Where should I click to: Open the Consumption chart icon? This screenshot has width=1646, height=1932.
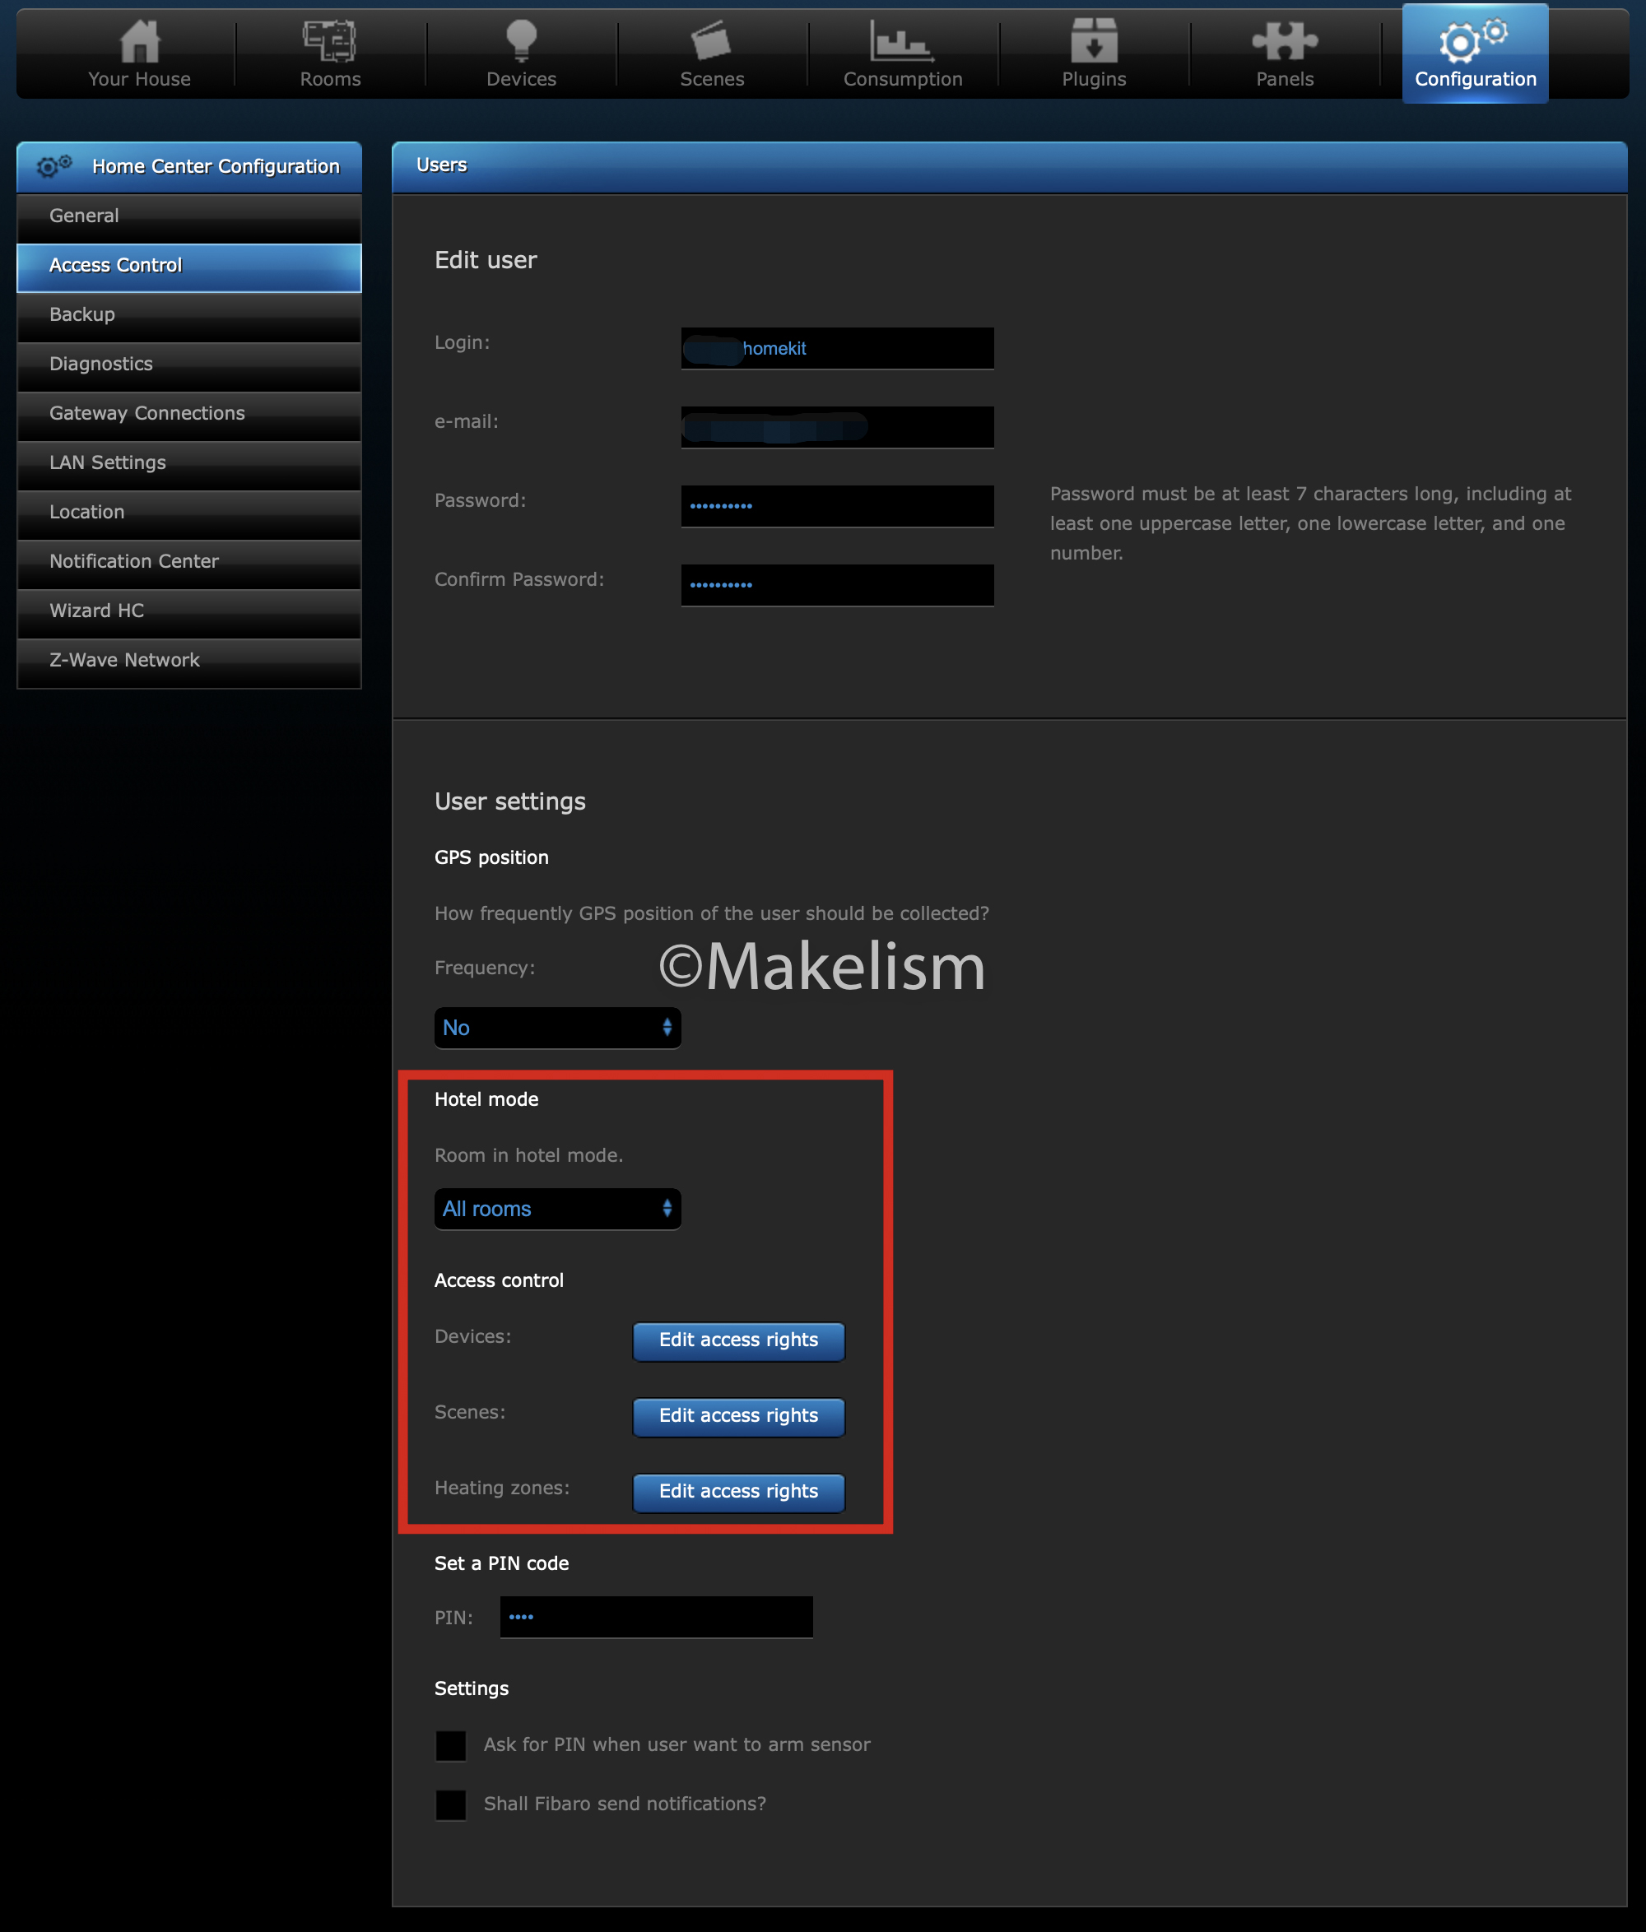(x=902, y=41)
